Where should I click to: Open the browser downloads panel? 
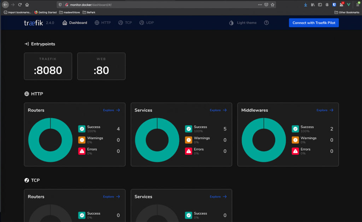[x=305, y=5]
